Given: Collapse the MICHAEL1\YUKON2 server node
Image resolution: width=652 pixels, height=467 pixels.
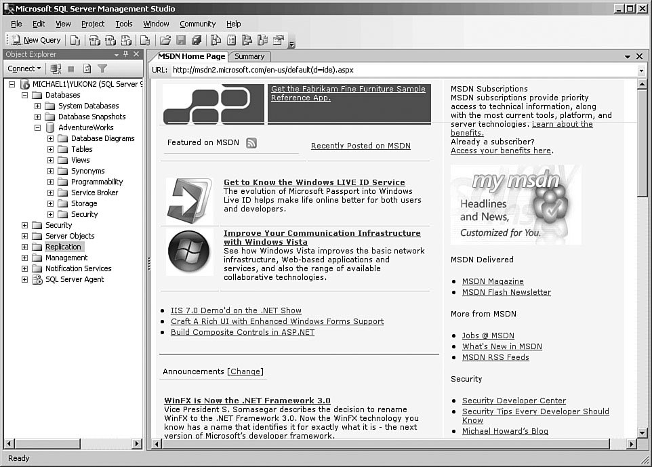Looking at the screenshot, I should 12,84.
